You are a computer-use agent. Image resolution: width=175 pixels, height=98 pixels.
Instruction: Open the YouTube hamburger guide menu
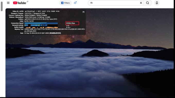[8, 3]
